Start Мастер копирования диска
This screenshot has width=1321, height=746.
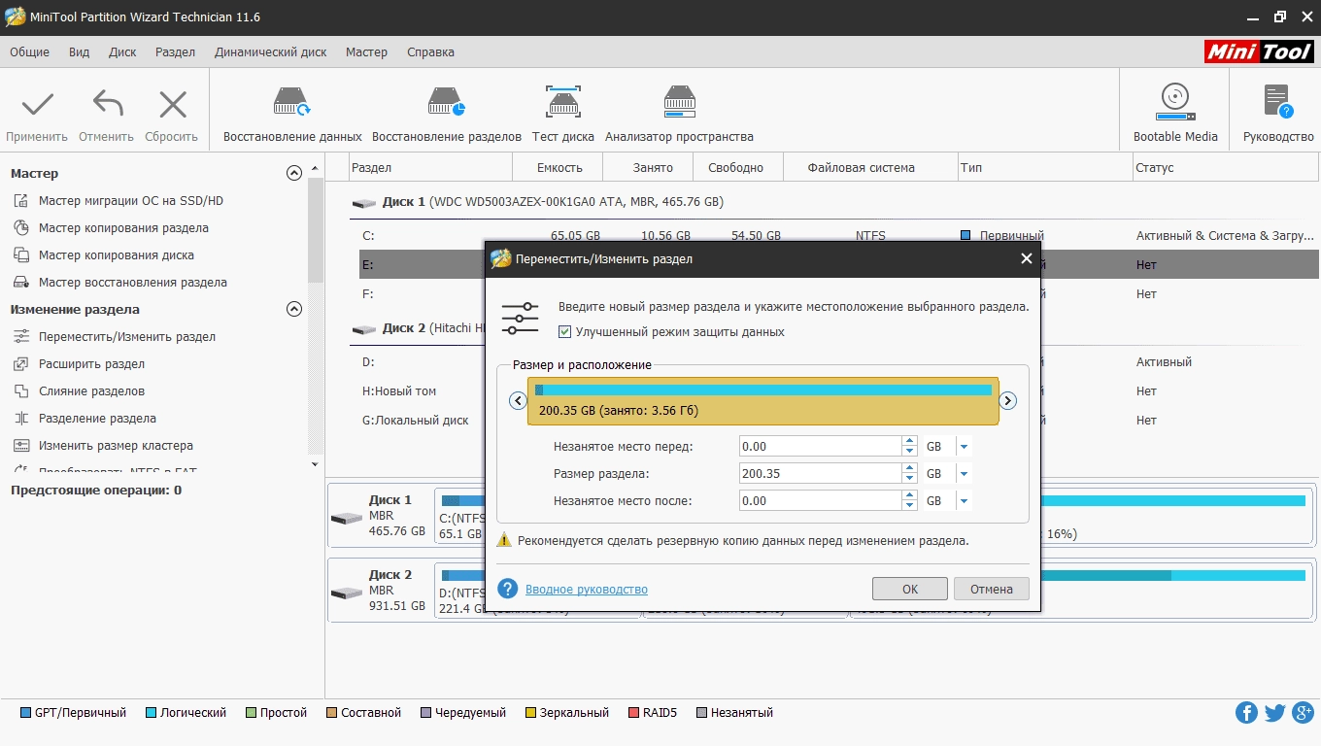(117, 255)
